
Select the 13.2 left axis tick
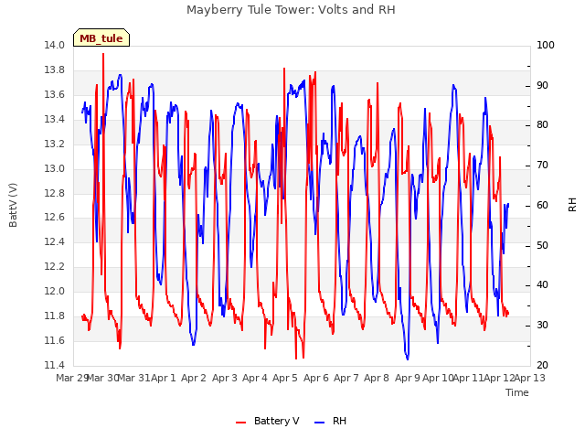click(55, 144)
